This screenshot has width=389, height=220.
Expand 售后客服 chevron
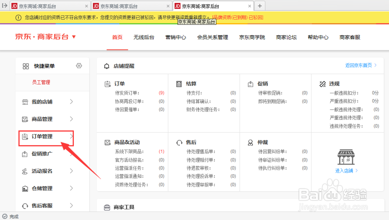(72, 206)
